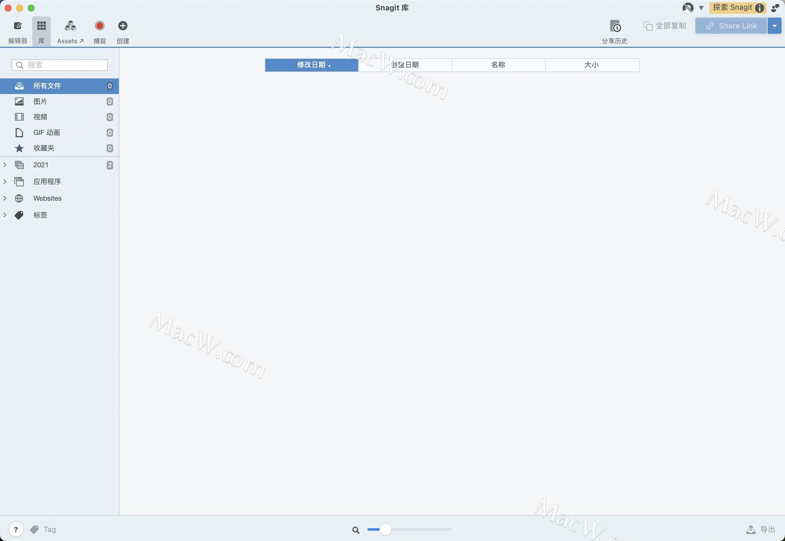Select Websites in the sidebar
Screen dimensions: 785x541
47,198
